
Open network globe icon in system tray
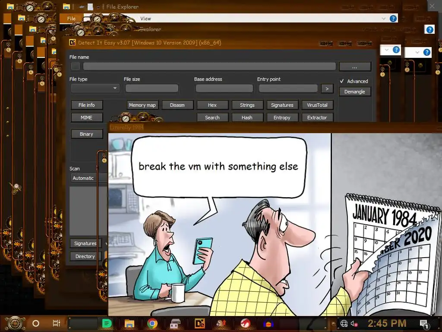(344, 323)
